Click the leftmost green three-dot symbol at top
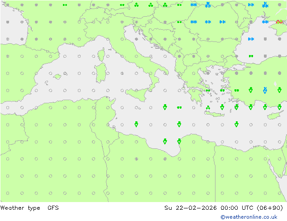287x221 pixels. click(136, 5)
